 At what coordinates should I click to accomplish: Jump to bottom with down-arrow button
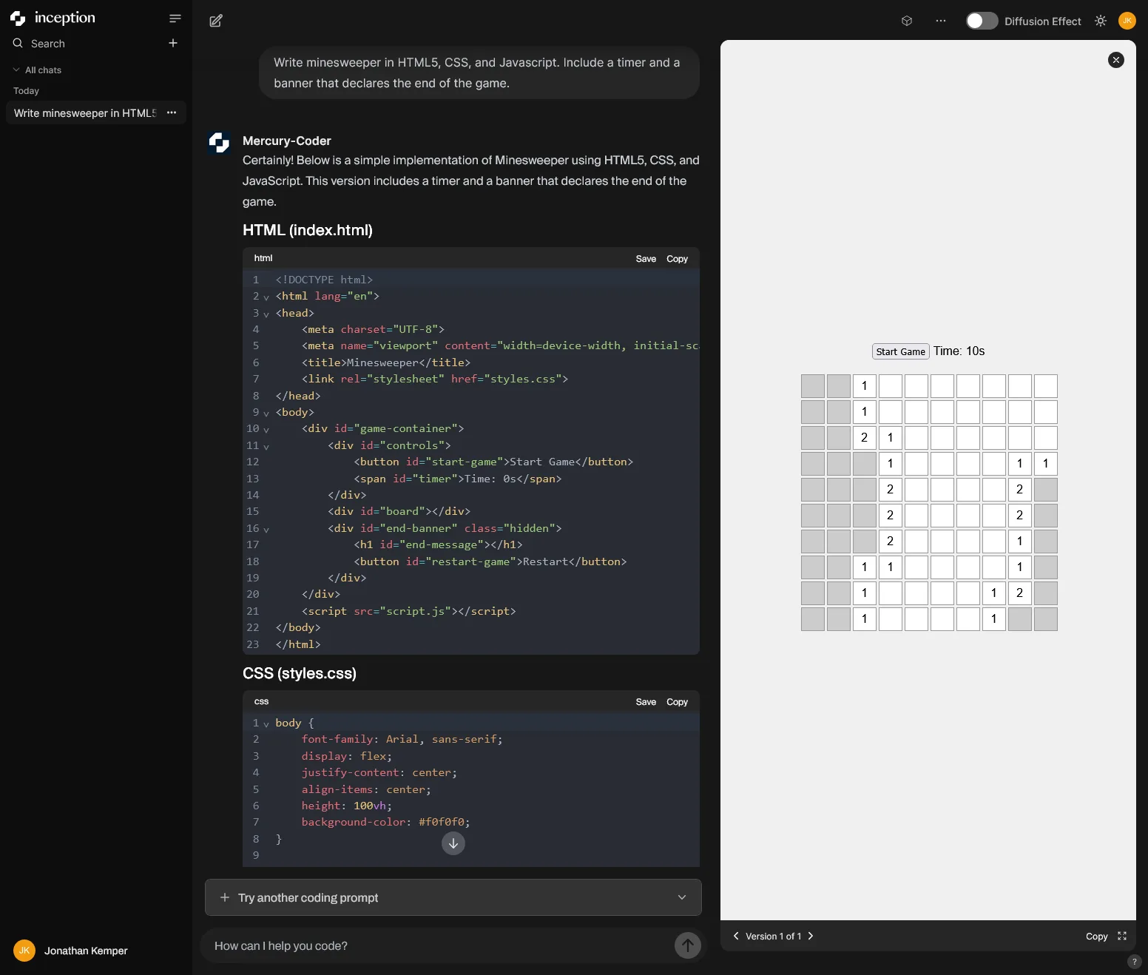pyautogui.click(x=453, y=843)
